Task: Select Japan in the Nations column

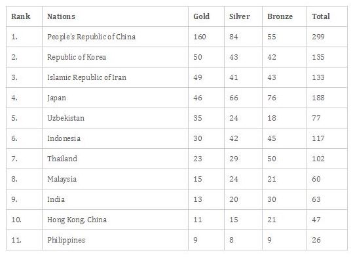Action: [56, 98]
